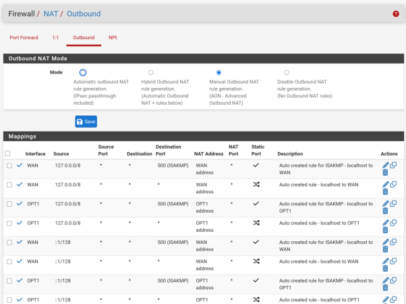Click first row's 500 (ISAKMP) destination port
Viewport: 406px width, 304px height.
173,166
